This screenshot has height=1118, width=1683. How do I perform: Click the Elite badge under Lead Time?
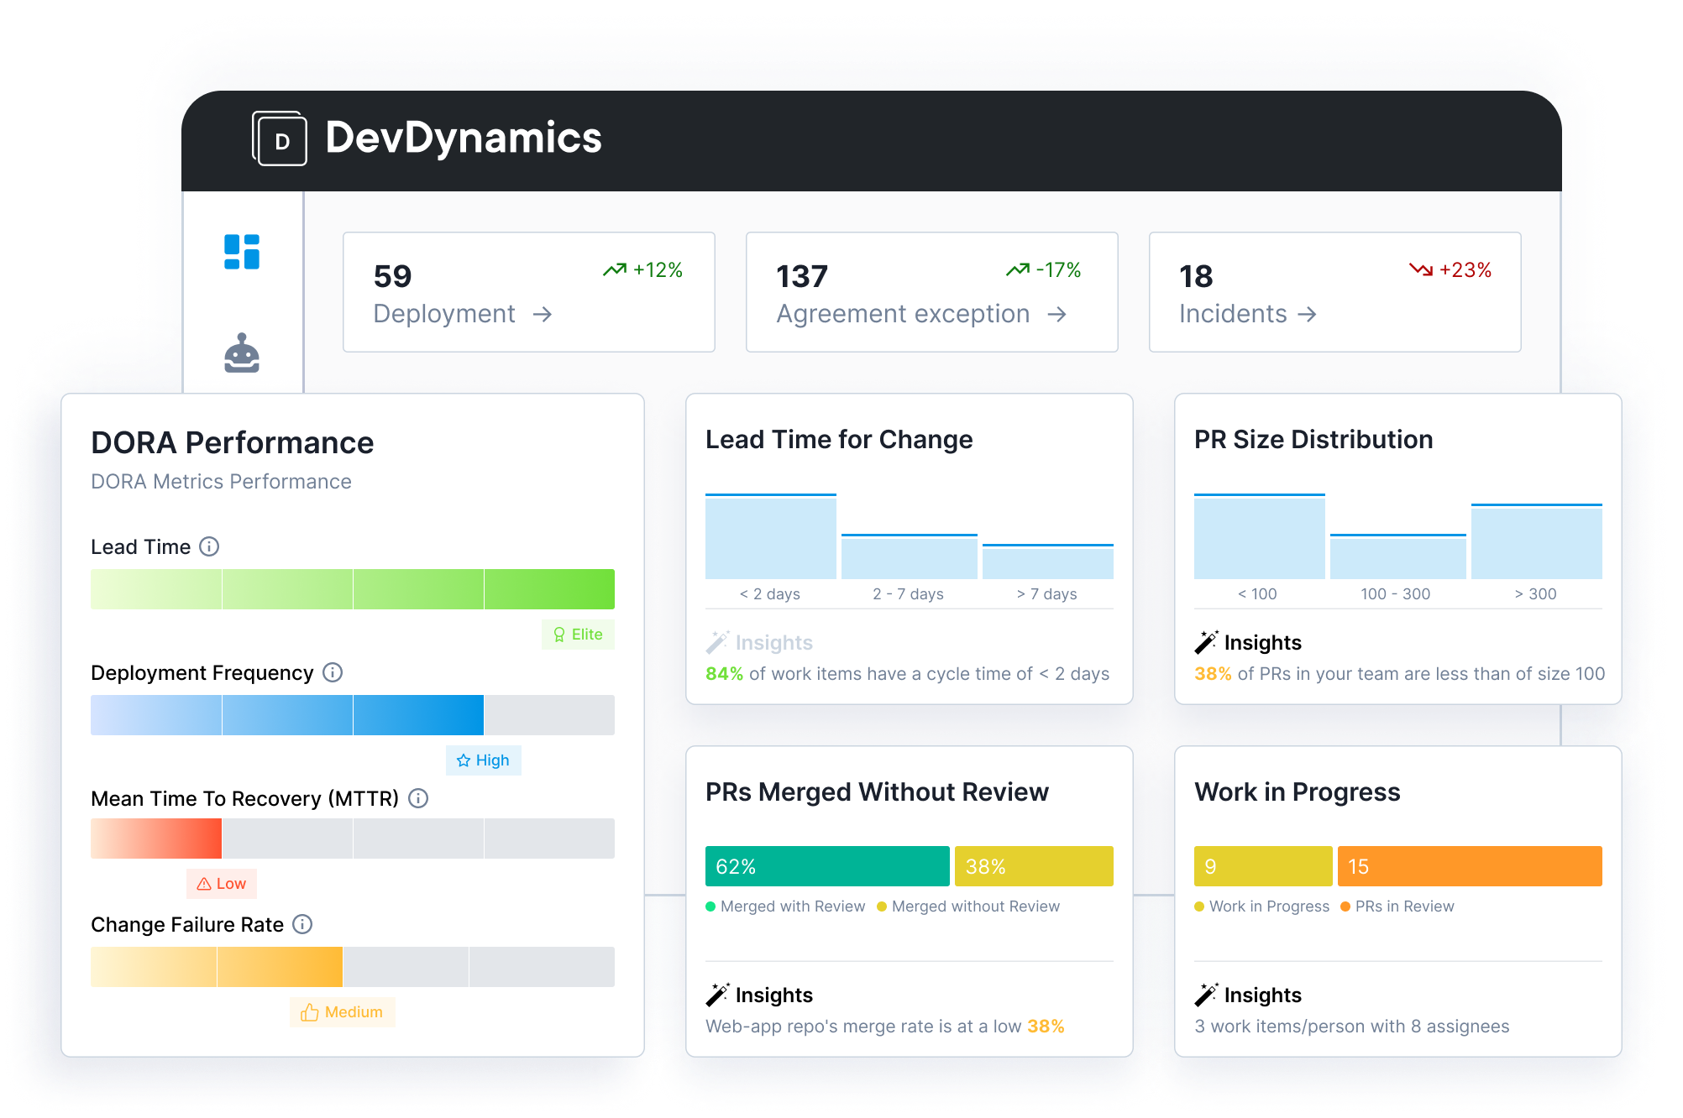pyautogui.click(x=577, y=635)
